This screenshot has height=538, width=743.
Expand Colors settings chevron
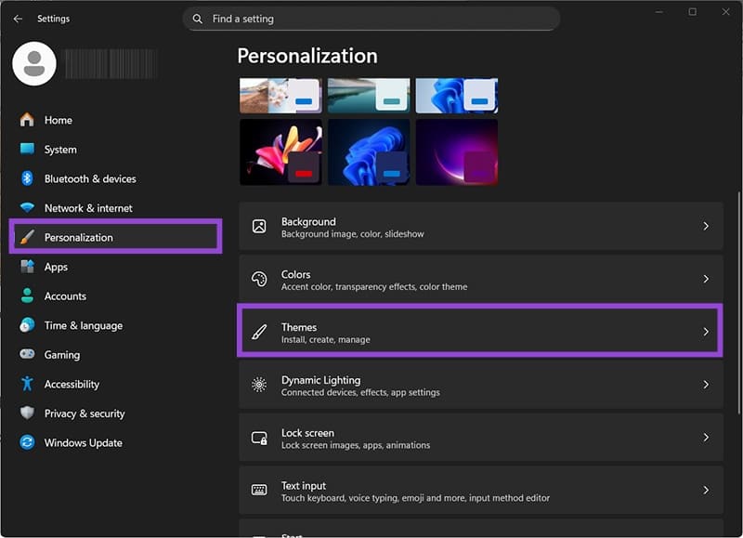coord(706,279)
